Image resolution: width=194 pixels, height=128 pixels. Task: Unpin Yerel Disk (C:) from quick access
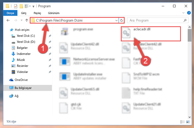click(x=50, y=36)
